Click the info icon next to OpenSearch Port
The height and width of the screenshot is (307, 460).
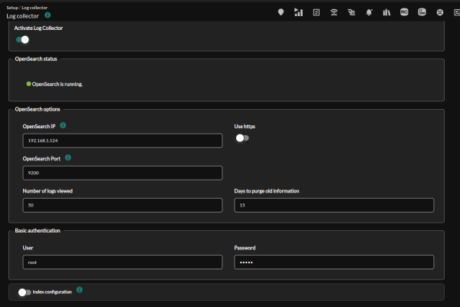pos(67,158)
